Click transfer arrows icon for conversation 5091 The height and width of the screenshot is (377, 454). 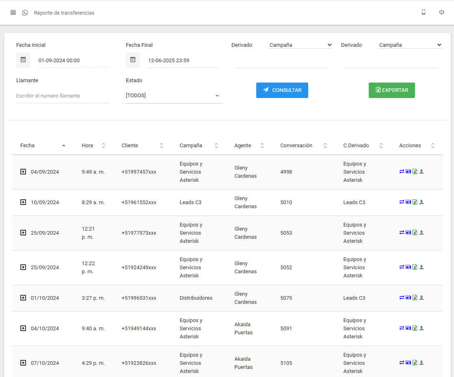(x=402, y=328)
